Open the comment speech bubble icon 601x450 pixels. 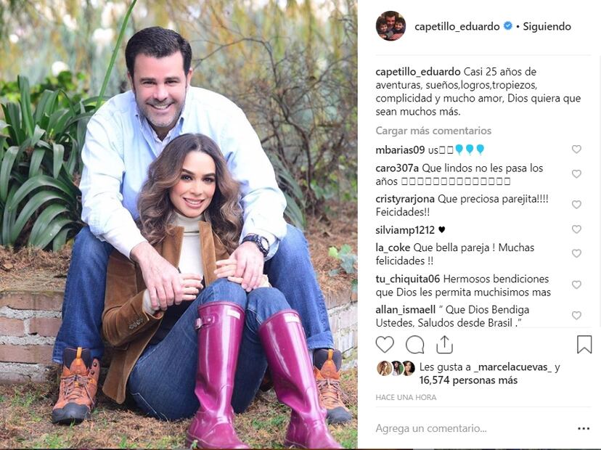[414, 344]
